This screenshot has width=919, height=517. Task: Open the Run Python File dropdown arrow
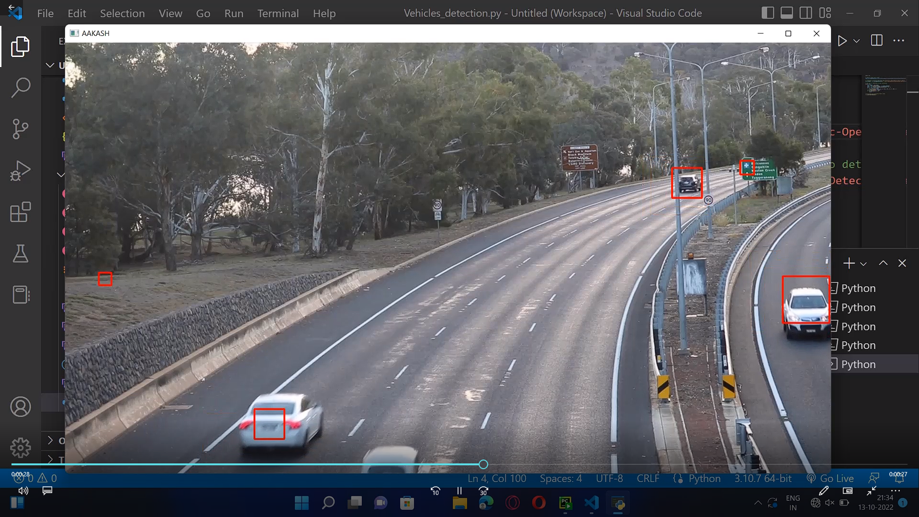(x=857, y=41)
